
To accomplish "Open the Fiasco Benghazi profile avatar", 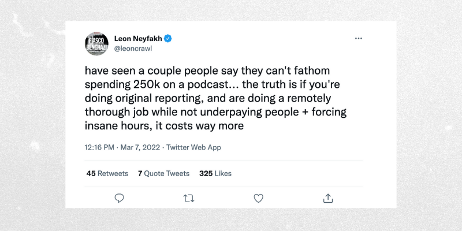I will click(96, 44).
